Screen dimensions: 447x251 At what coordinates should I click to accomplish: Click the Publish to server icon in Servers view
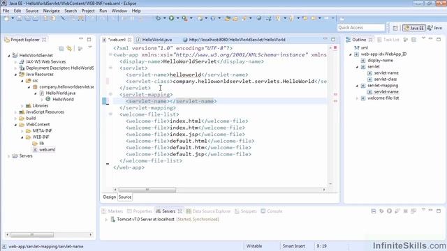[413, 211]
